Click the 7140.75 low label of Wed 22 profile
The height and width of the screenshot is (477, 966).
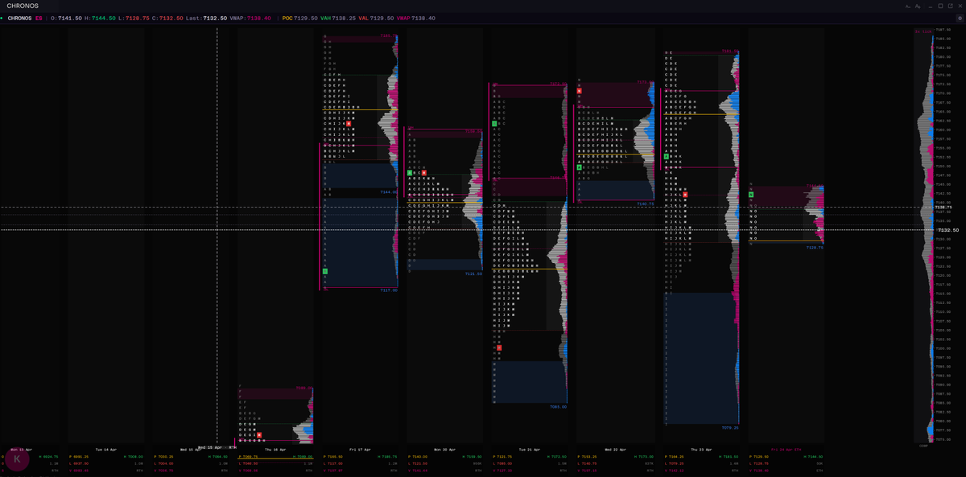click(645, 204)
